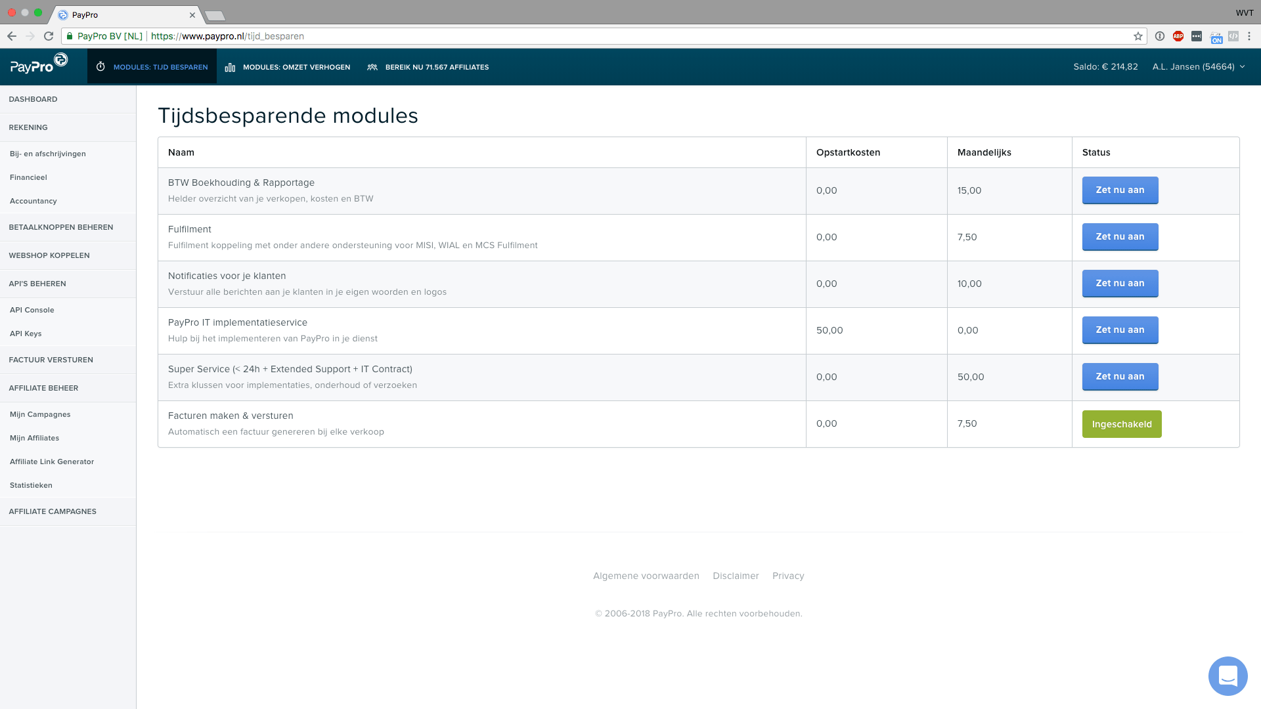Click the Adblock Plus extension icon

pos(1178,36)
